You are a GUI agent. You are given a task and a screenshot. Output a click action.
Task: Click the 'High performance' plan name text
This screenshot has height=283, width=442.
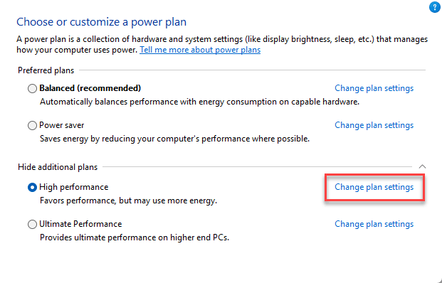tap(73, 187)
